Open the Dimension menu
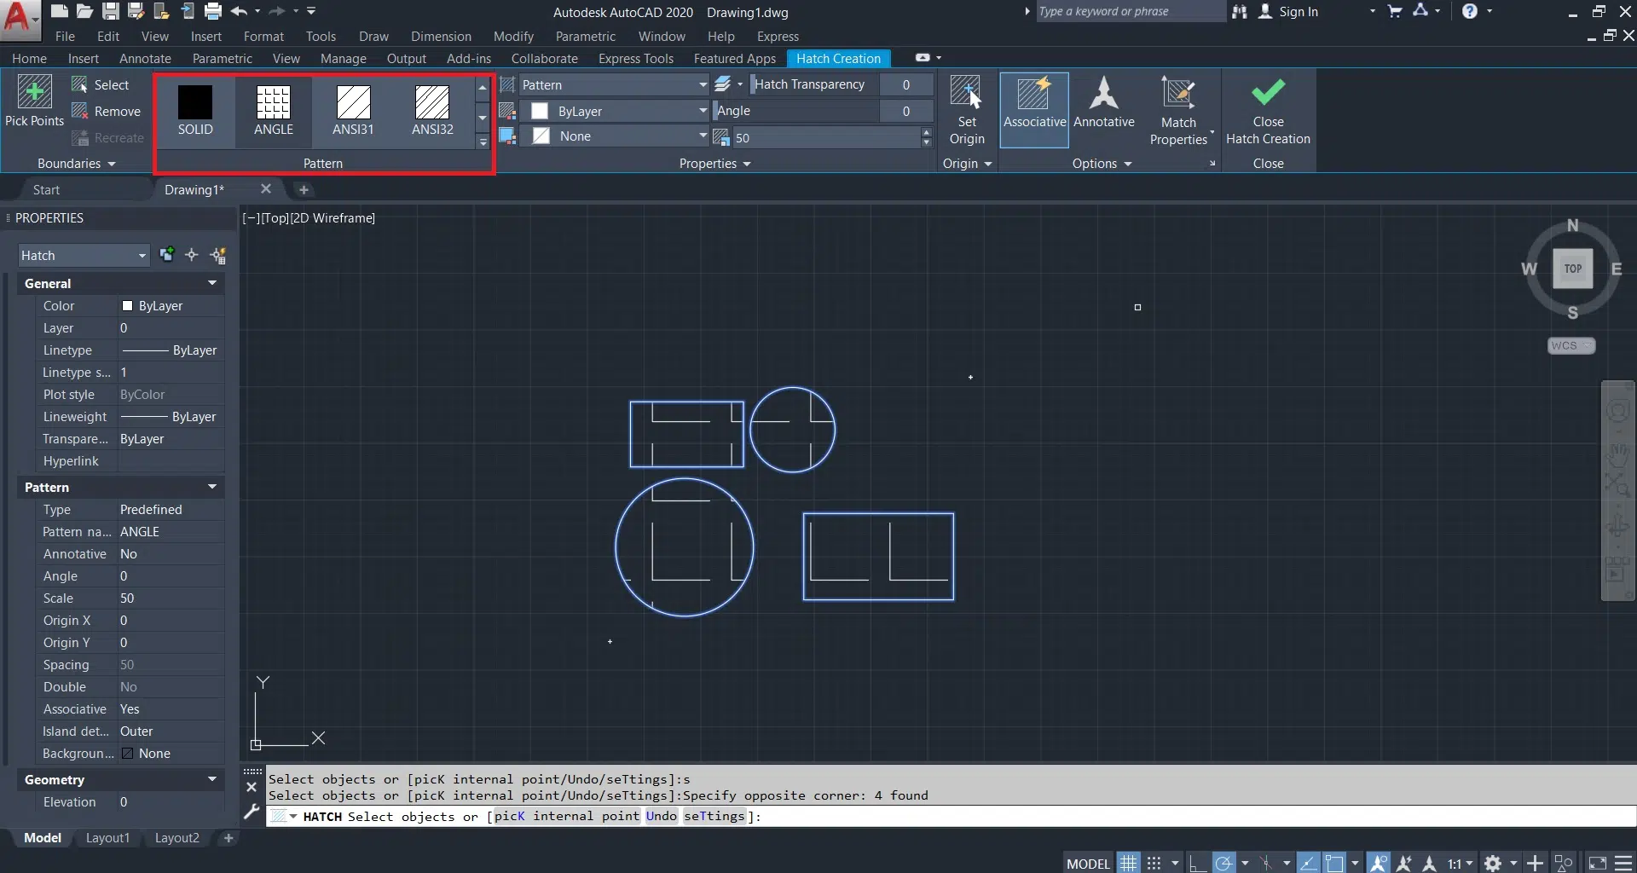This screenshot has height=873, width=1637. [x=440, y=37]
